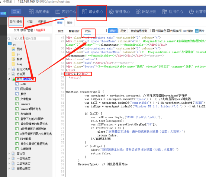Expand the 搜索结果页 node
This screenshot has width=206, height=177.
(x=9, y=168)
